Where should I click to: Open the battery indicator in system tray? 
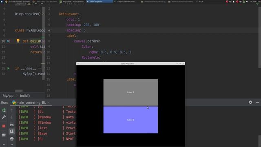pyautogui.click(x=244, y=2)
